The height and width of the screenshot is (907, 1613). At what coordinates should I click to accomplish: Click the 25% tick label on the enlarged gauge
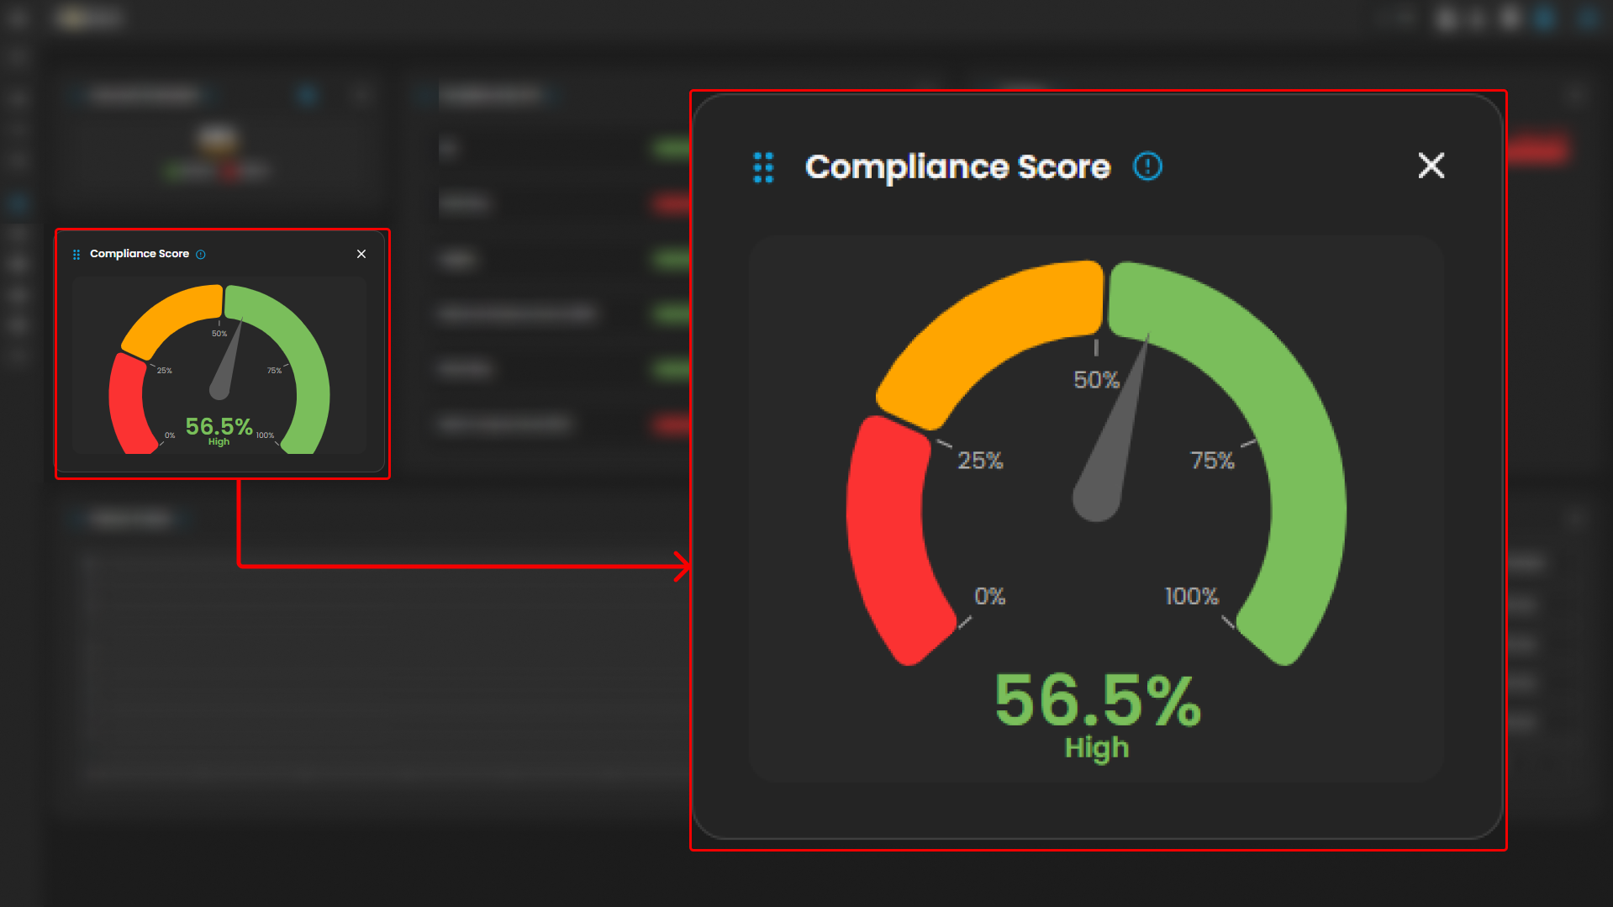coord(980,461)
